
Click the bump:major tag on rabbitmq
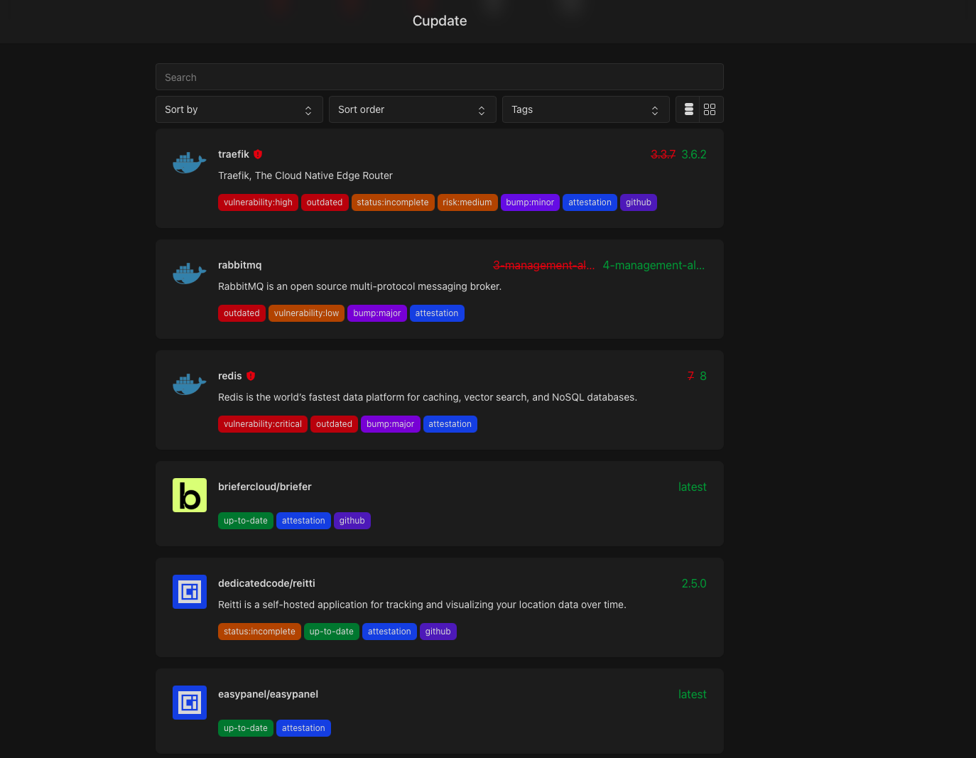(x=377, y=313)
